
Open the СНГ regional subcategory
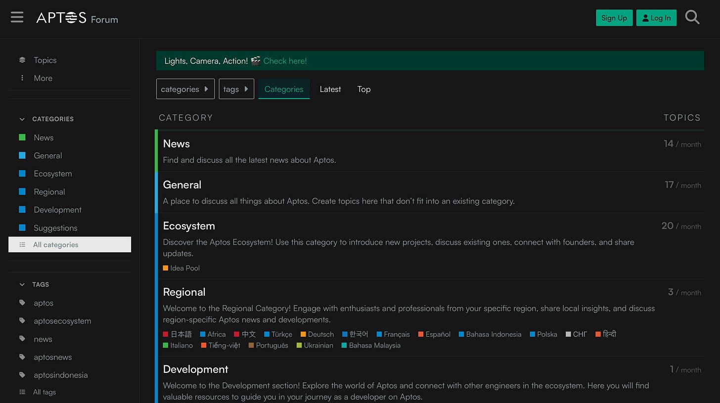577,334
